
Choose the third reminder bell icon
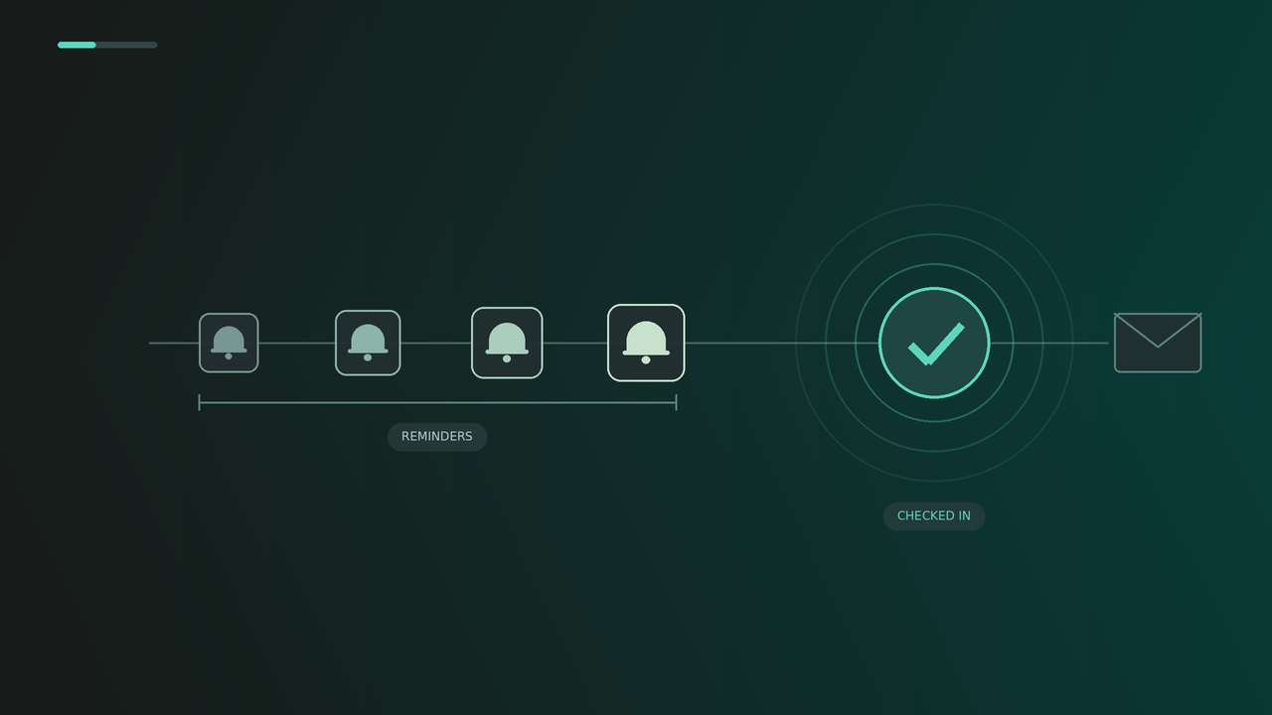[x=507, y=343]
